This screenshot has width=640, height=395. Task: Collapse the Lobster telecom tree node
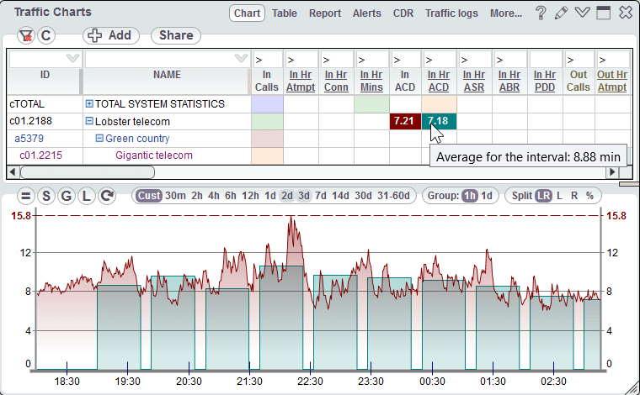coord(89,122)
